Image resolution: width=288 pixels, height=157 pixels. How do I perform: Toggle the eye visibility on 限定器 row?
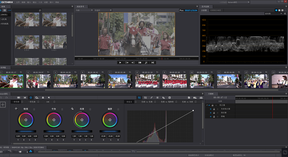pos(211,113)
